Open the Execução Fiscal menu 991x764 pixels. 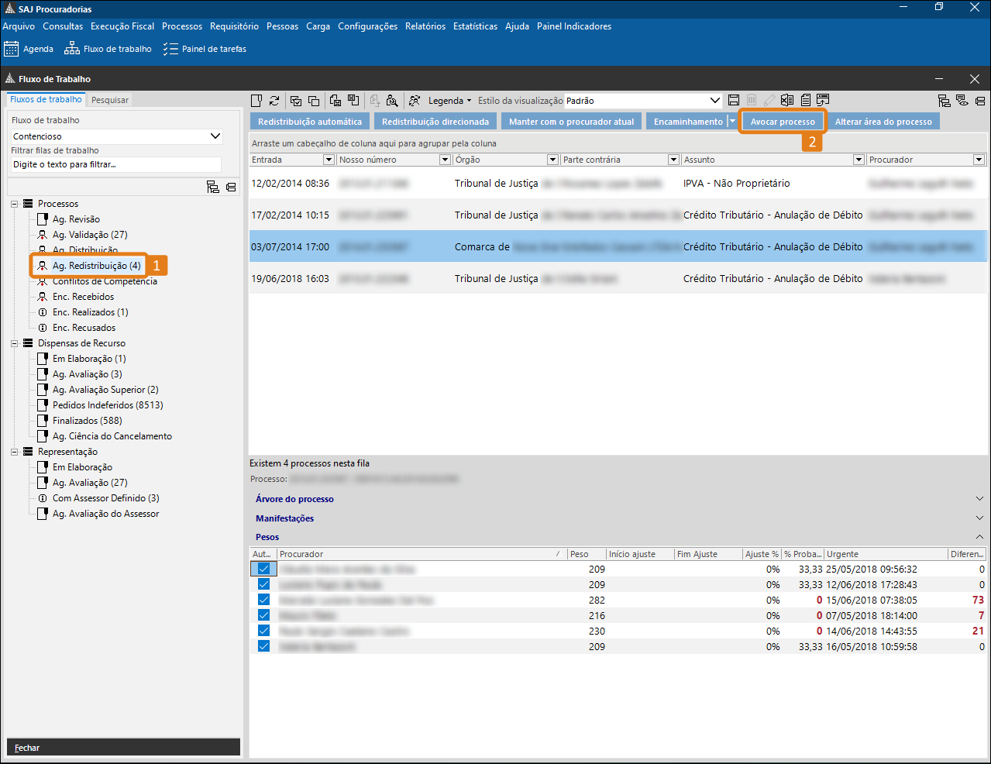coord(122,26)
